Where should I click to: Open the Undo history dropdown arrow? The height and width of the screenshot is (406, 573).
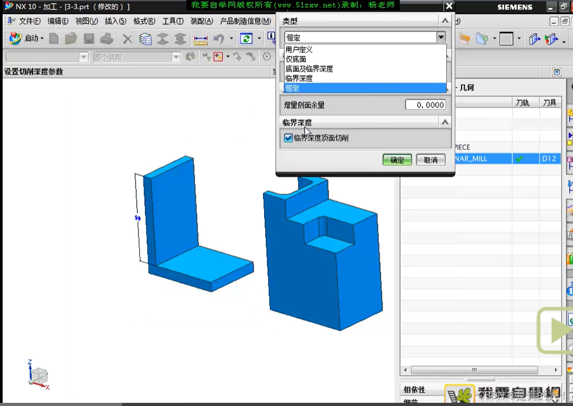point(231,38)
